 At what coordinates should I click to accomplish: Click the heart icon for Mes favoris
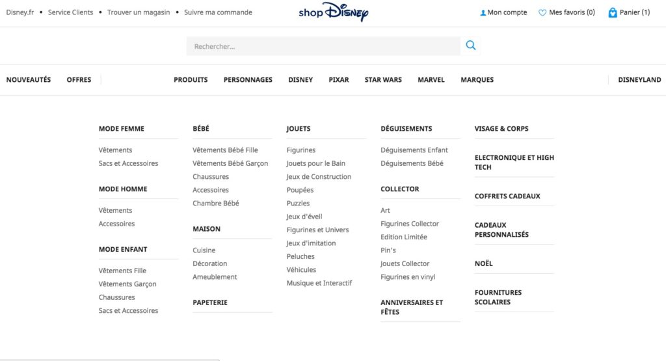(x=542, y=12)
